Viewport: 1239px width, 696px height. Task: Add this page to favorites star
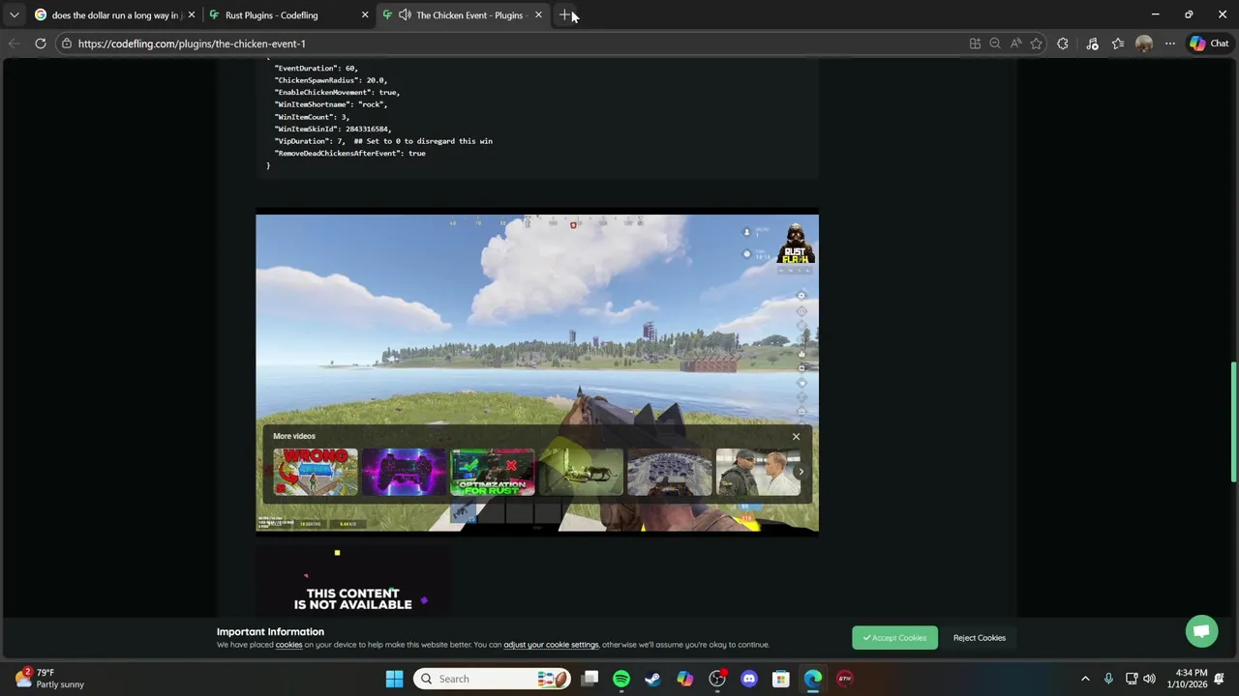pyautogui.click(x=1037, y=43)
